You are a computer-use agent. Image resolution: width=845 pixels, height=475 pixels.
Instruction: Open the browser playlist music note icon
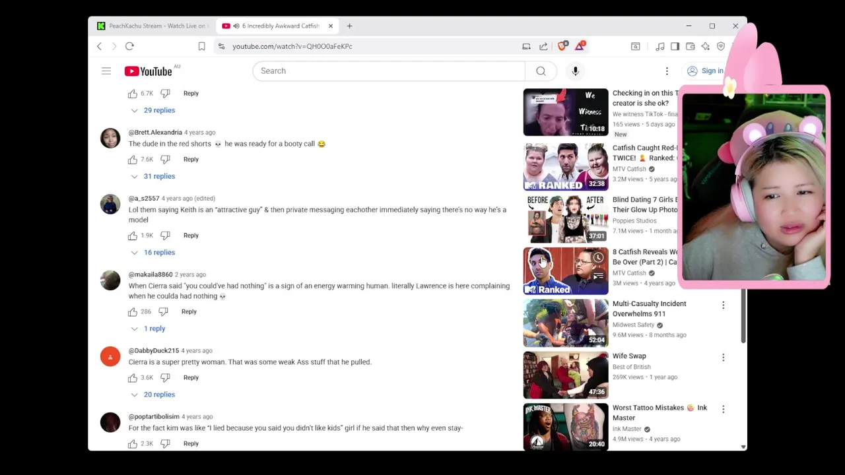[659, 46]
